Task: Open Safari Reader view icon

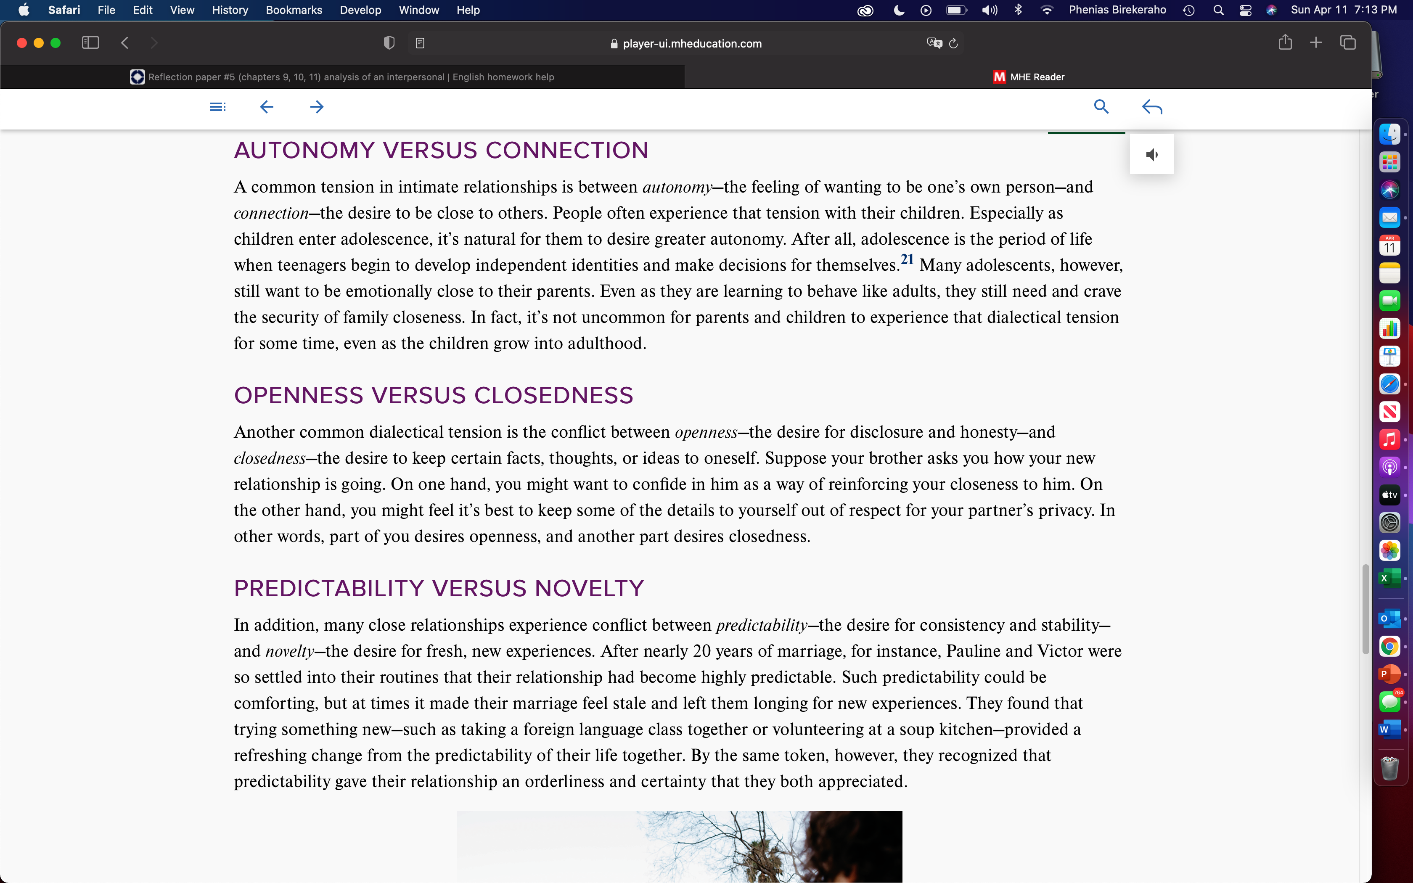Action: tap(420, 43)
